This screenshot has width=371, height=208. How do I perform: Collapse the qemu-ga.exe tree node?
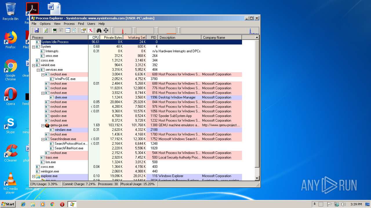[43, 125]
